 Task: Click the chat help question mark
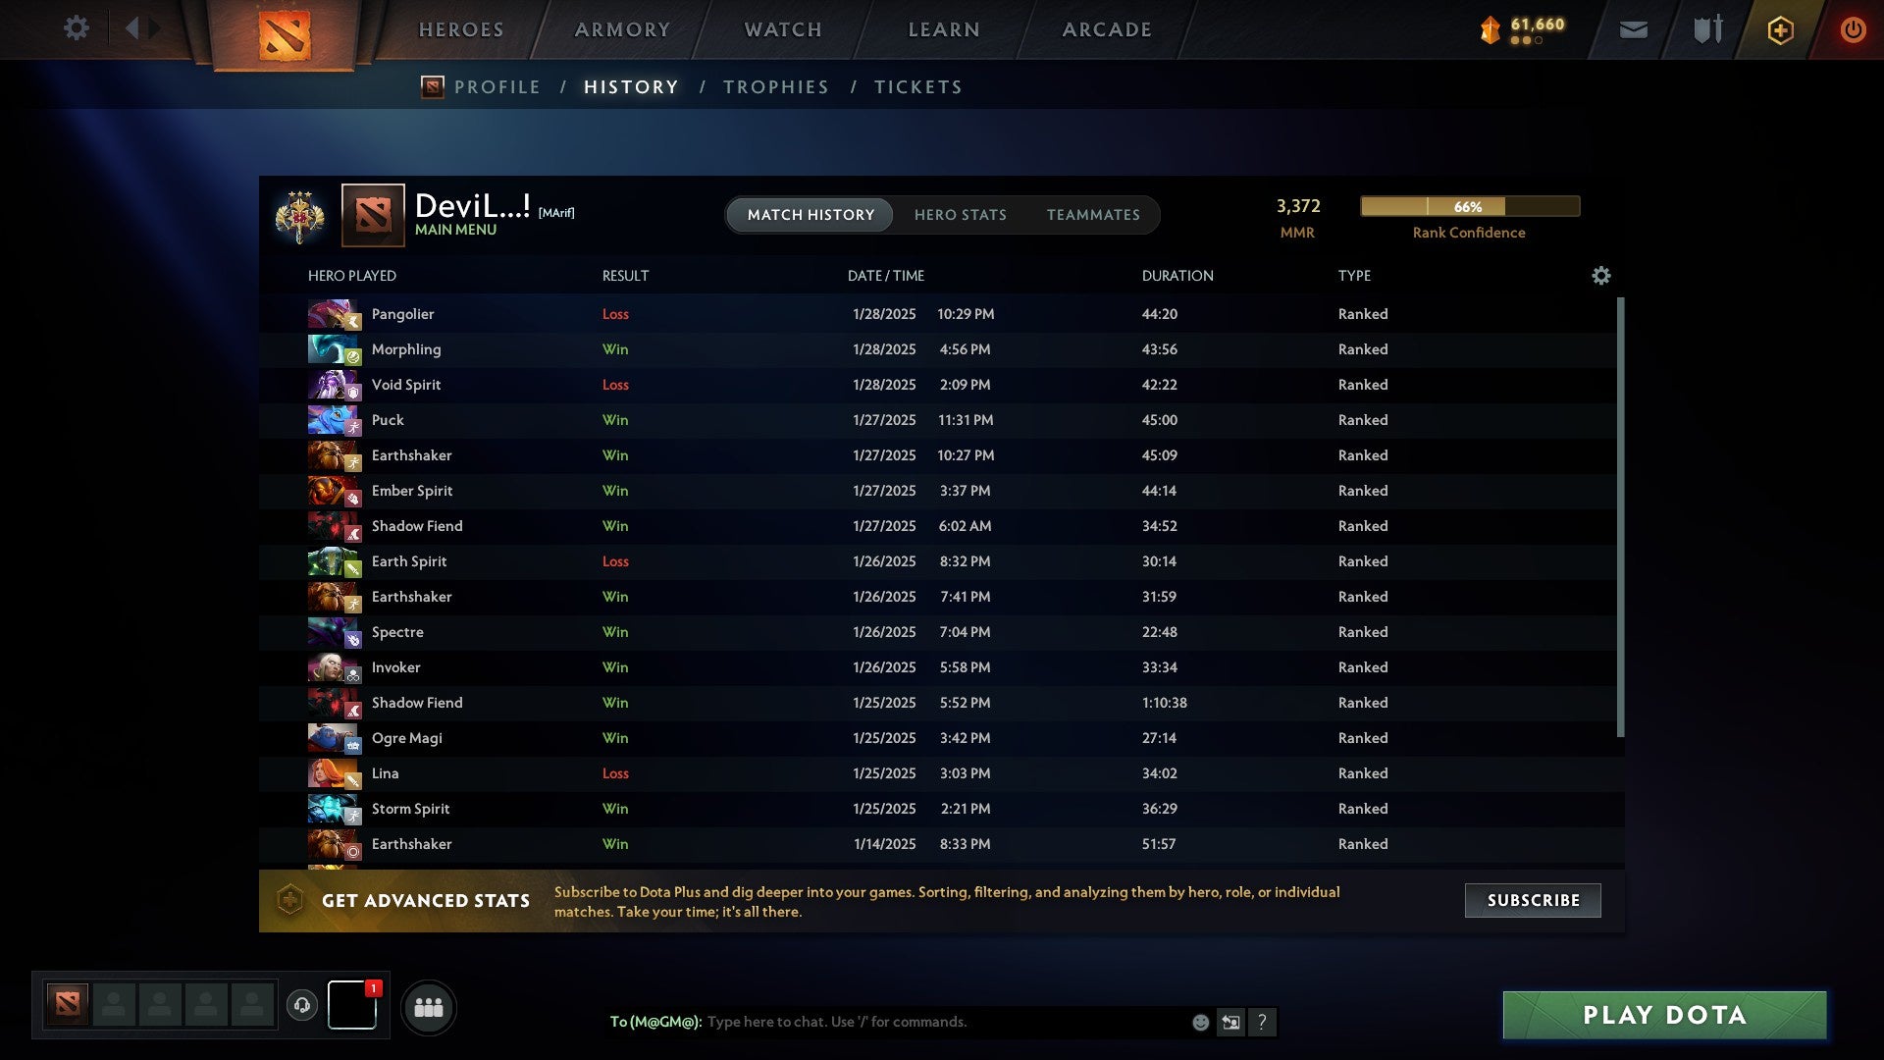1262,1023
